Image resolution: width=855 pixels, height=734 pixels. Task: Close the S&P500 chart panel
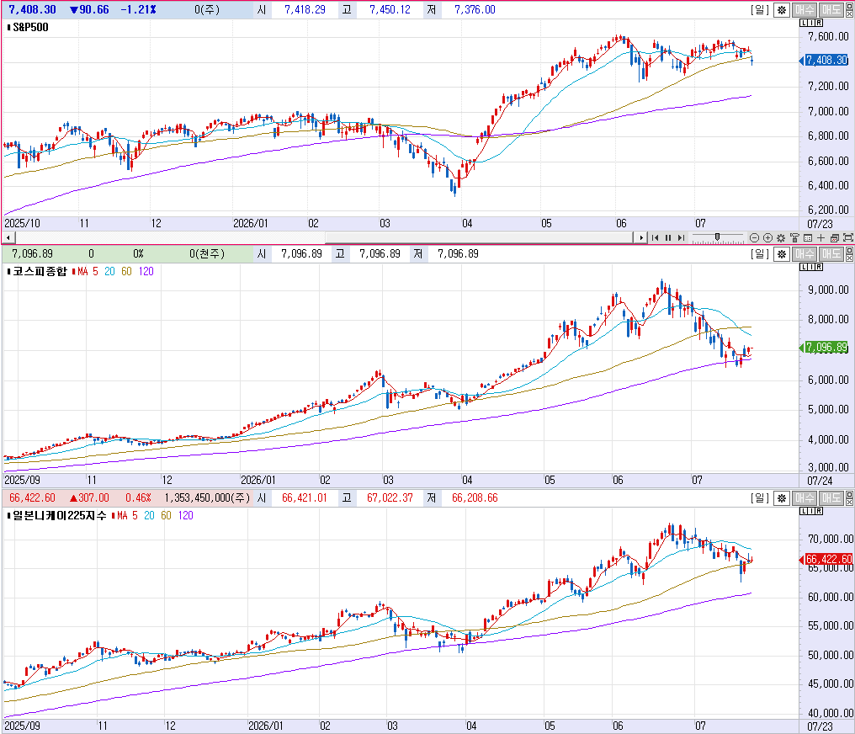click(x=849, y=14)
